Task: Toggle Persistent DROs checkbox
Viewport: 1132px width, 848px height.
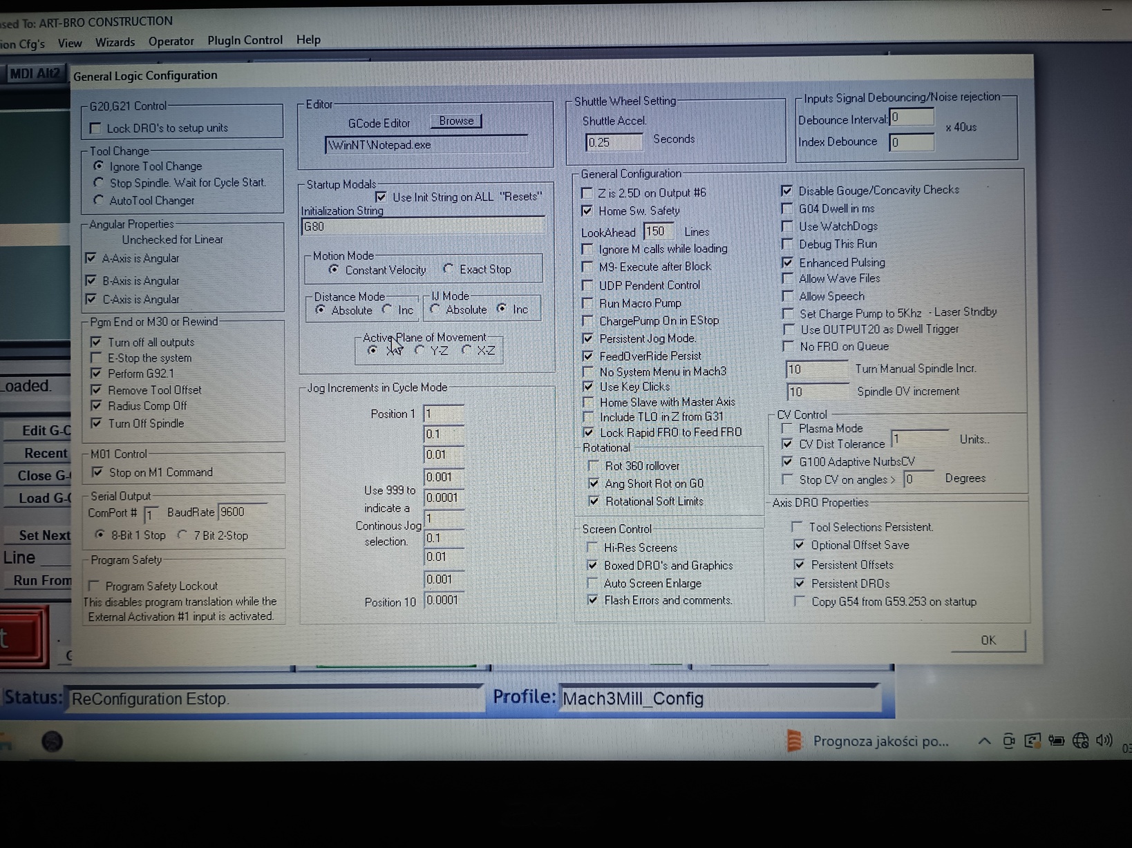Action: click(x=799, y=584)
